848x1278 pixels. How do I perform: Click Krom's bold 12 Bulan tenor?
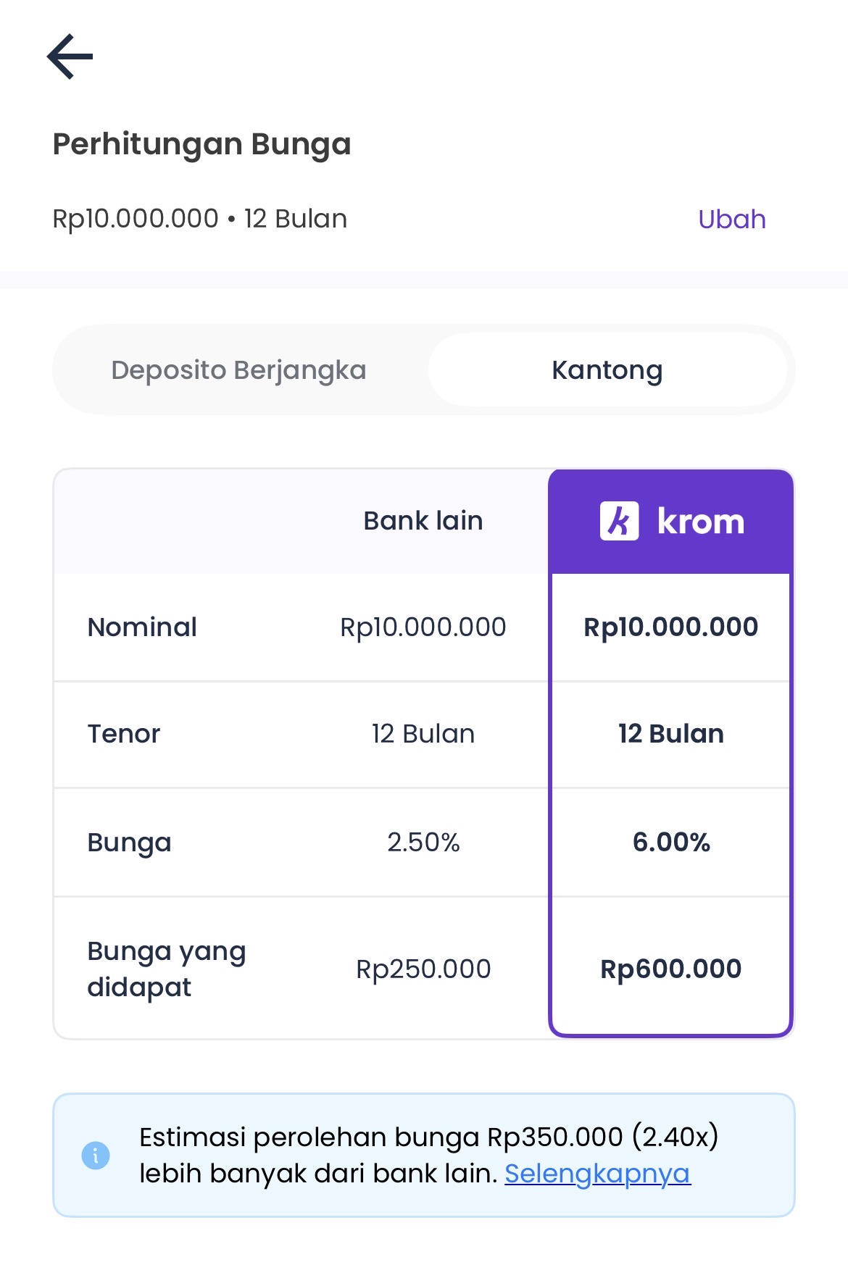click(671, 734)
